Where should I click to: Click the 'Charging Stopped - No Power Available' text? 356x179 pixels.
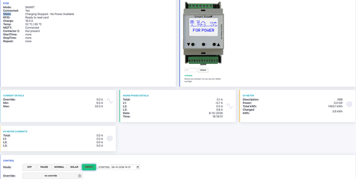click(49, 14)
